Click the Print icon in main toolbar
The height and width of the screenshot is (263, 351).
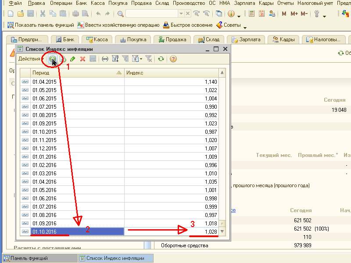click(75, 14)
